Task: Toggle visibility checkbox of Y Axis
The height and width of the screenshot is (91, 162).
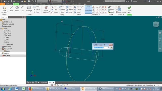Action: pos(5,40)
